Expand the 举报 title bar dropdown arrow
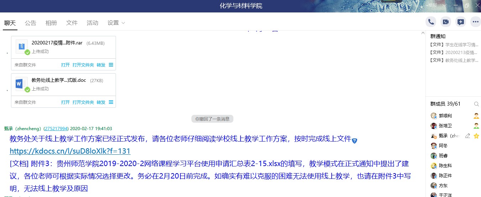481x197 pixels. [x=444, y=6]
